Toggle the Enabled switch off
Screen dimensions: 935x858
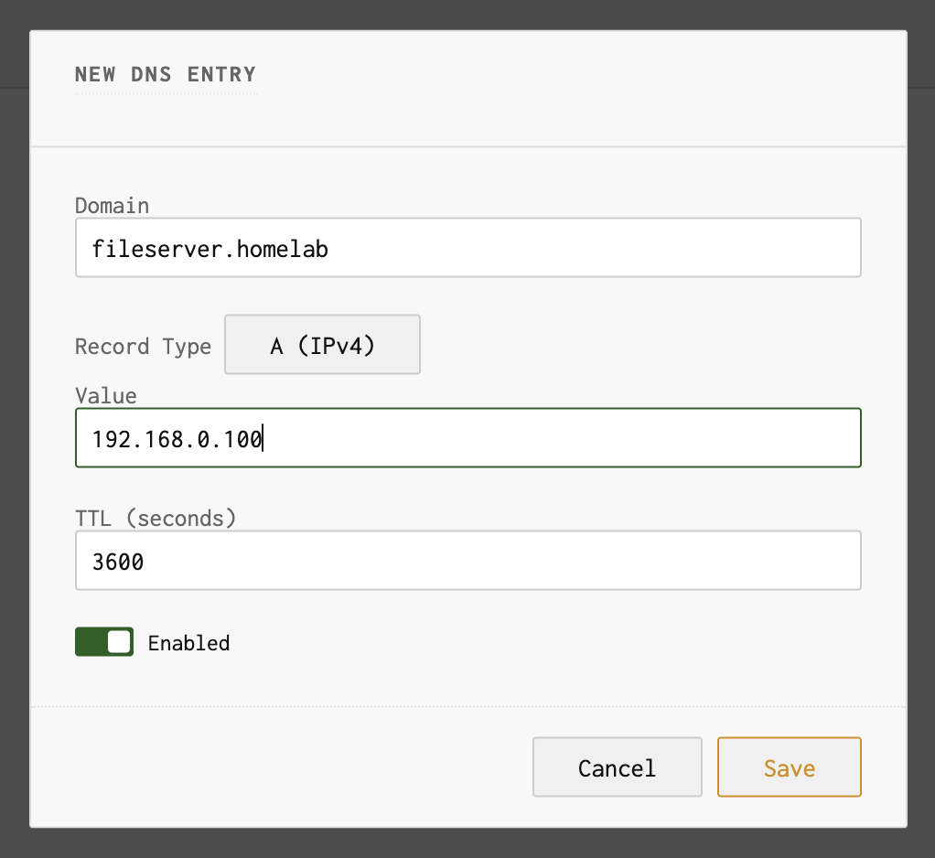click(x=103, y=641)
